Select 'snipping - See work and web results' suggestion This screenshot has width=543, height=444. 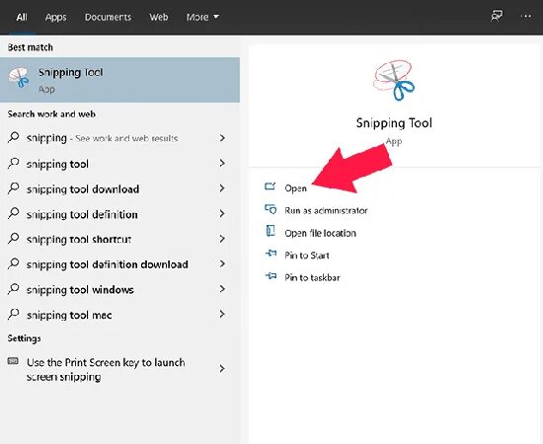119,138
